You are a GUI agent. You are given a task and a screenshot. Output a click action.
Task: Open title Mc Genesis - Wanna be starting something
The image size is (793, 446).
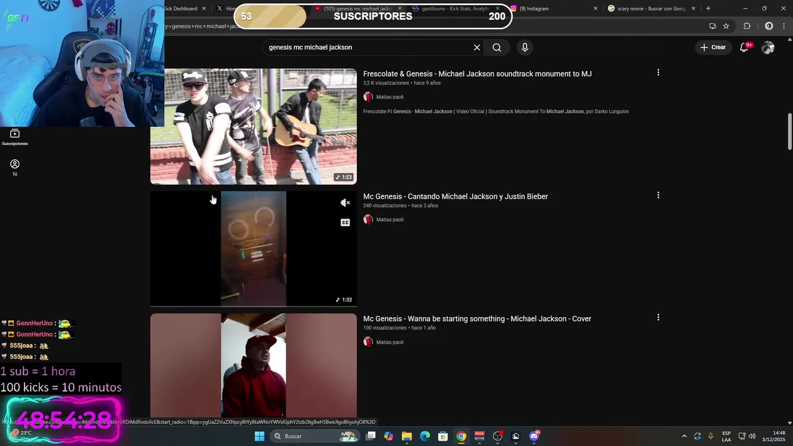(477, 318)
